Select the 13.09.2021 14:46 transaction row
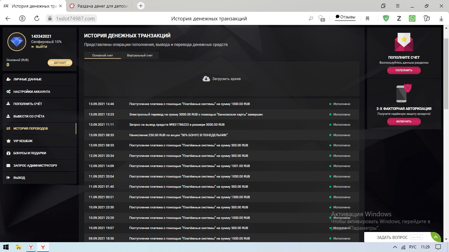Viewport: 449px width, 252px height. point(222,104)
